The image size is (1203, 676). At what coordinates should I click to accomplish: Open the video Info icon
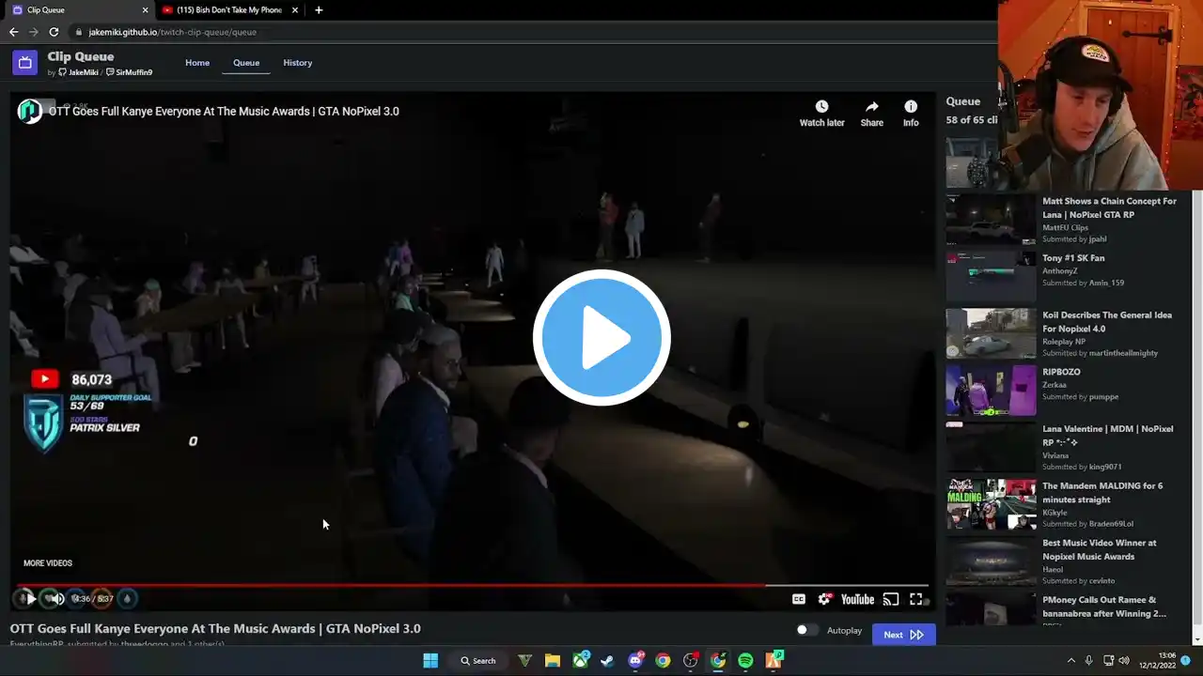coord(911,106)
